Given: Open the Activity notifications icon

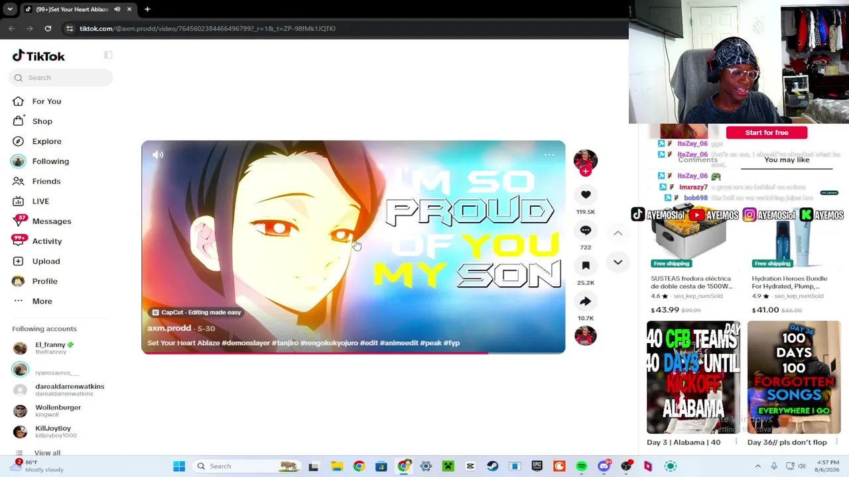Looking at the screenshot, I should point(19,240).
